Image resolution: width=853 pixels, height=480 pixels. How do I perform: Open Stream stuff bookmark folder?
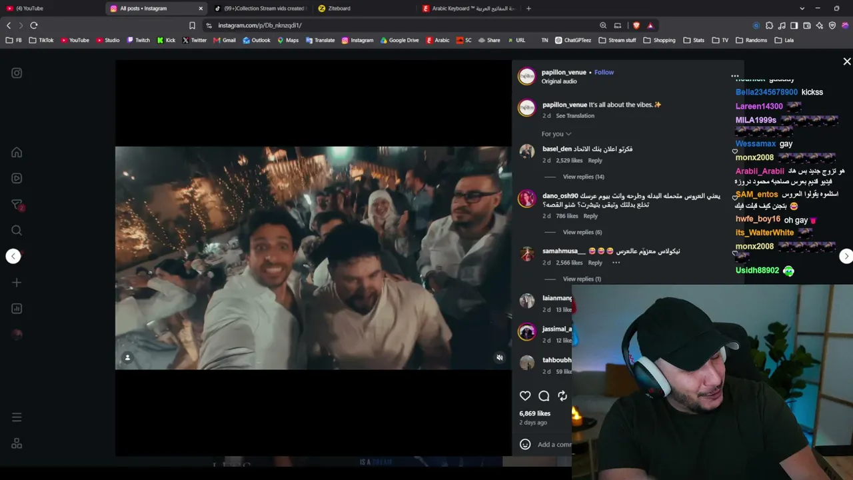pos(617,40)
